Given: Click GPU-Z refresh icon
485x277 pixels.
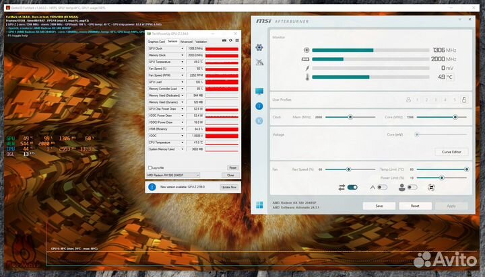Looking at the screenshot, I should 230,40.
